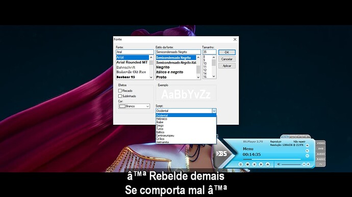Image resolution: width=352 pixels, height=197 pixels.
Task: Select size 12 in Tamanho list
Action: [x=207, y=70]
